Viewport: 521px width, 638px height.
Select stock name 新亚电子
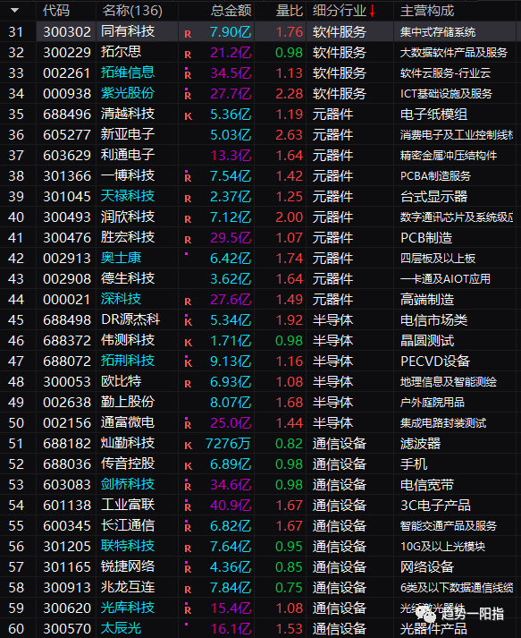click(x=128, y=134)
